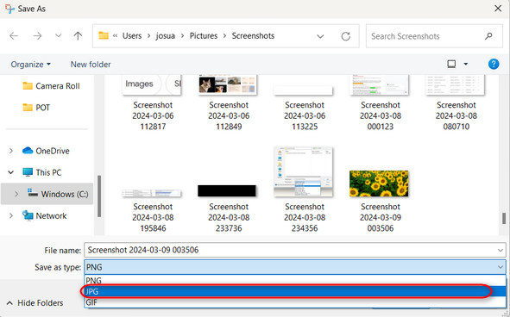Open the view options dropdown arrow
Viewport: 510px width, 317px height.
point(466,64)
